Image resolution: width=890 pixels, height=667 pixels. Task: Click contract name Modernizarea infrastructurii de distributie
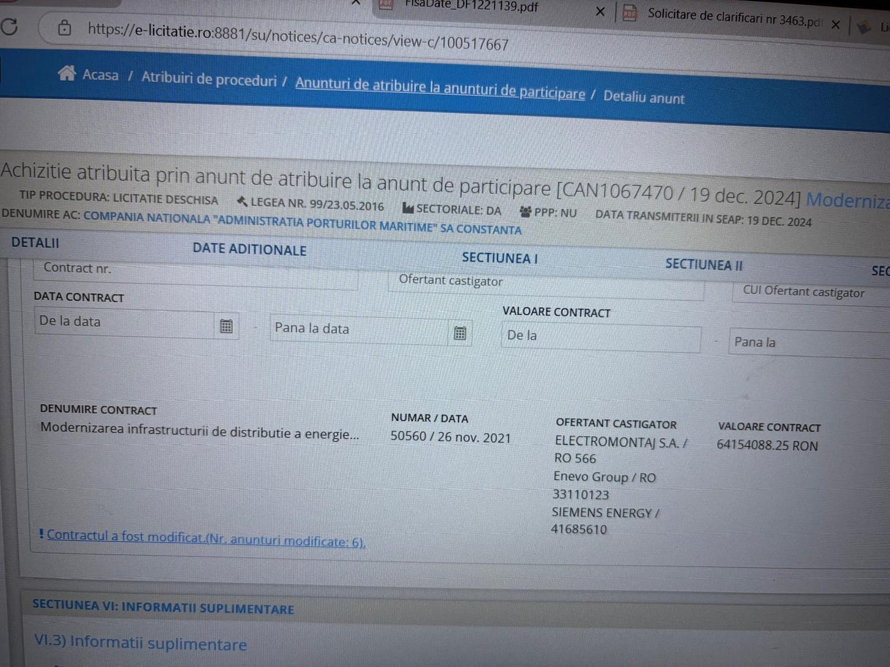199,431
